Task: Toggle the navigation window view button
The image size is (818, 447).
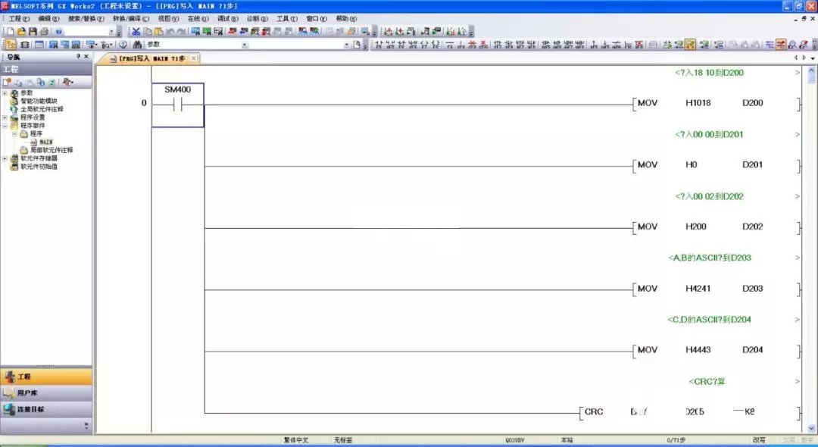Action: (x=11, y=45)
